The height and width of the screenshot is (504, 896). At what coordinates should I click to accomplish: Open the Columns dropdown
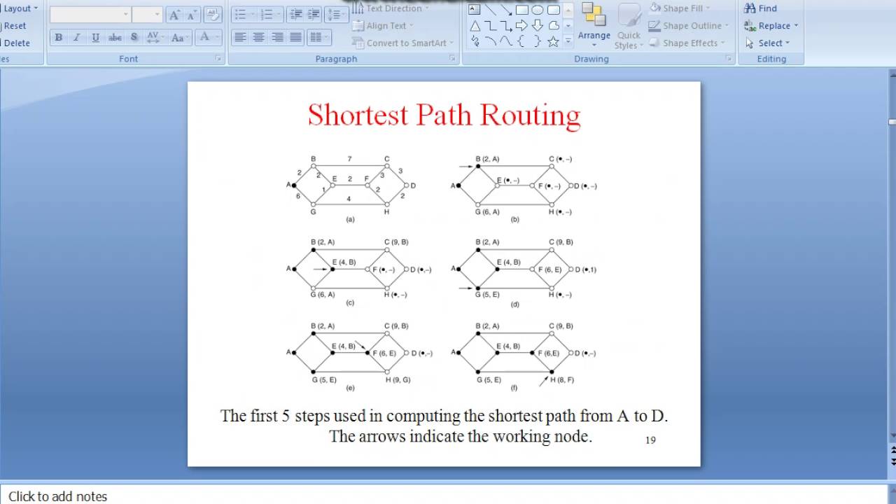(x=318, y=38)
